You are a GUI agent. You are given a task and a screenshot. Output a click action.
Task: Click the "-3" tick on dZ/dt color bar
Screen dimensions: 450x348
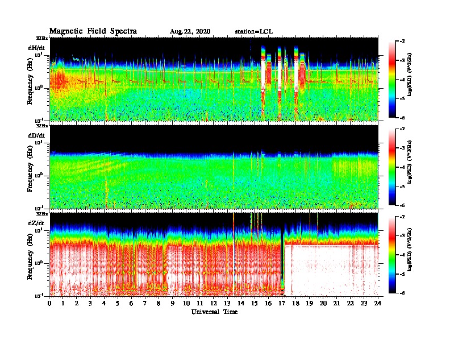point(402,235)
